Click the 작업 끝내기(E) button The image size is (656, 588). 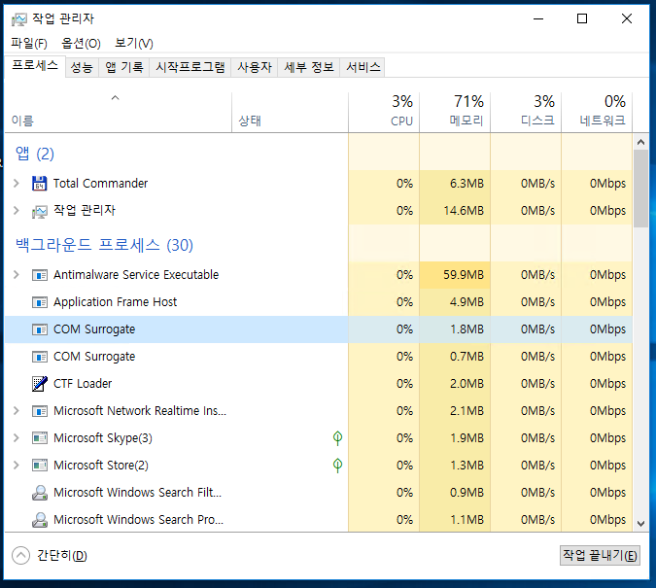tap(600, 556)
